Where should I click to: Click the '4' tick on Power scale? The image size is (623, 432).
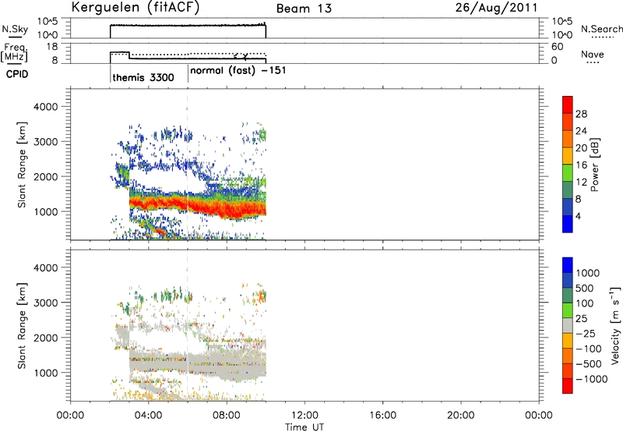tap(578, 216)
